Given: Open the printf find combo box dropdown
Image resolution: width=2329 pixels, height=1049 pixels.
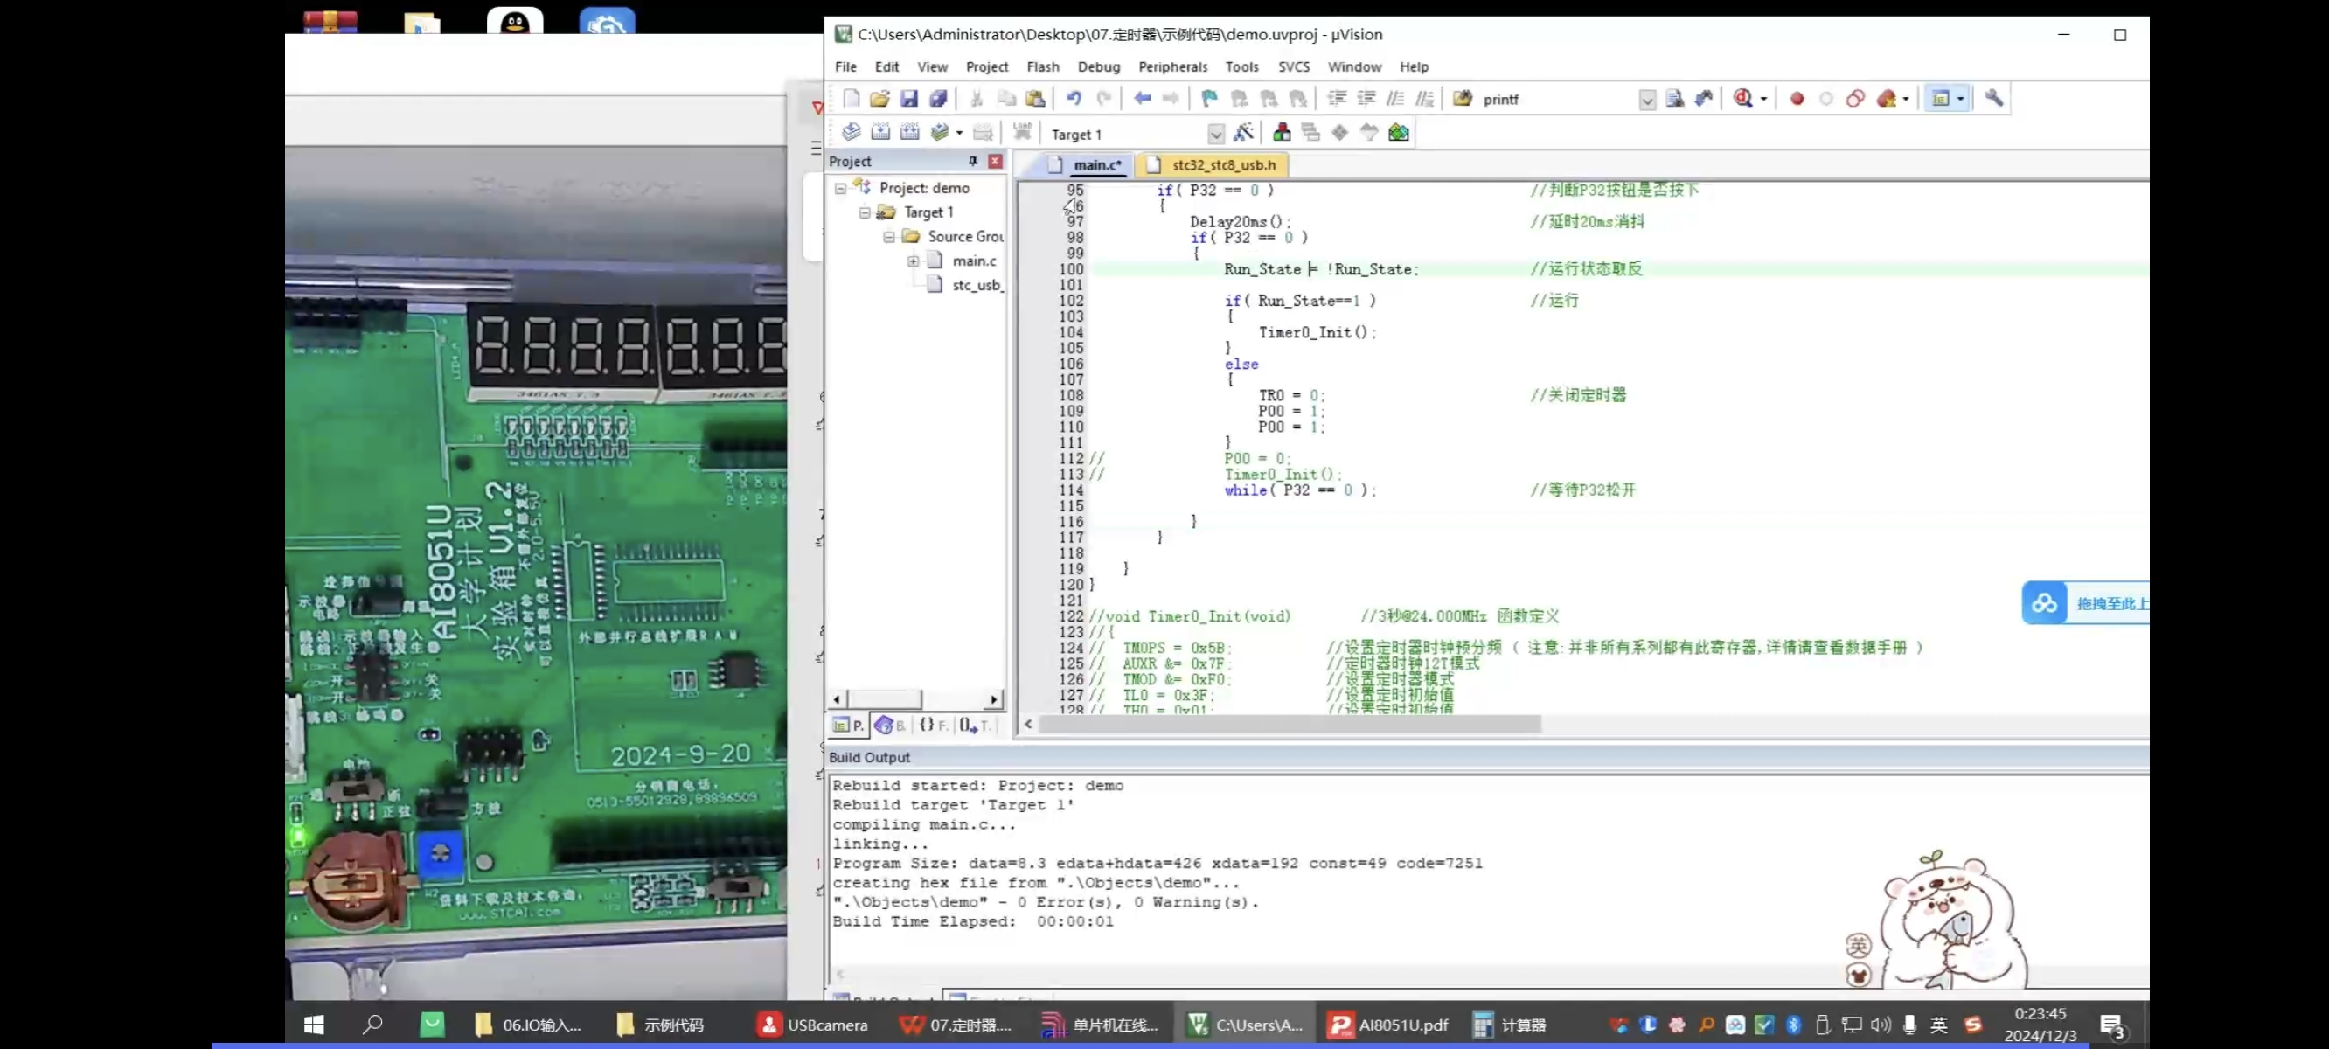Looking at the screenshot, I should click(1646, 100).
